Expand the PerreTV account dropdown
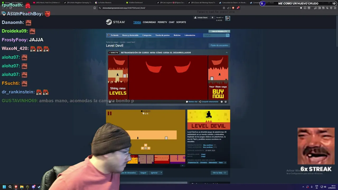Viewport: 338px width, 190px height. [220, 18]
